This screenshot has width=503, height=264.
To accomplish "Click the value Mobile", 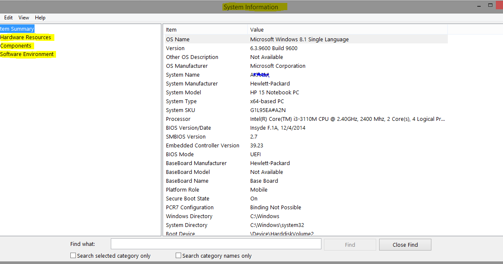I will [x=259, y=189].
